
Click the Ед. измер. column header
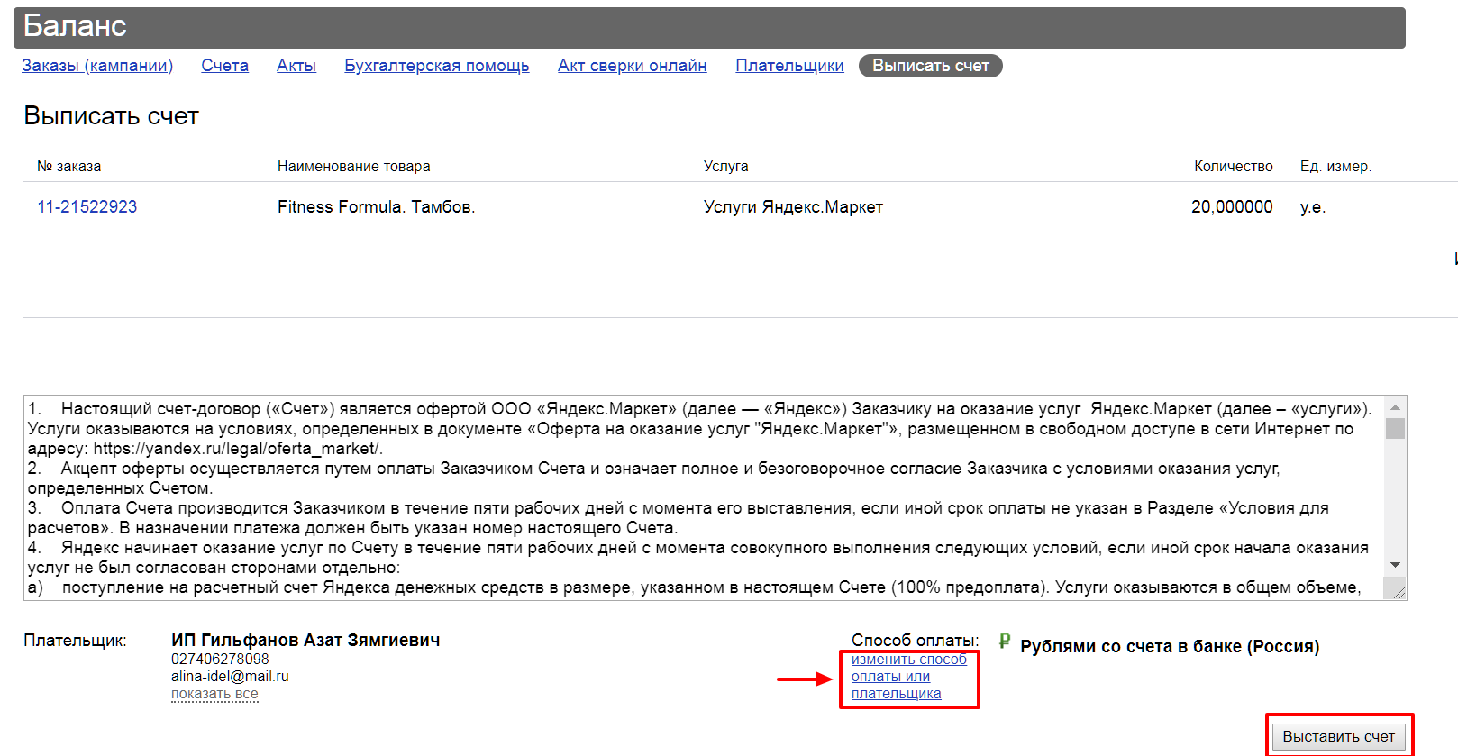click(x=1335, y=166)
